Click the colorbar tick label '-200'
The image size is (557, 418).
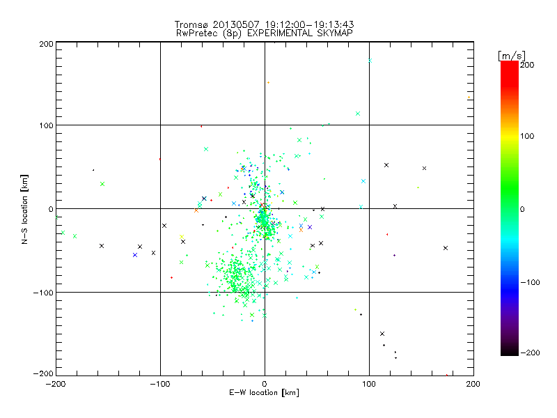point(530,353)
